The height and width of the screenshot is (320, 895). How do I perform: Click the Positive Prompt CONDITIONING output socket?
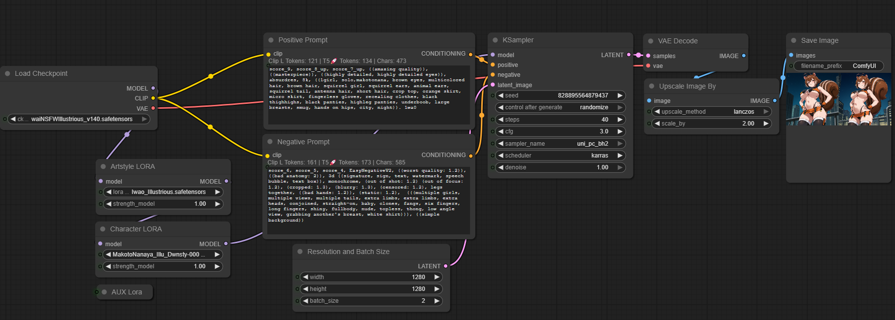[470, 54]
